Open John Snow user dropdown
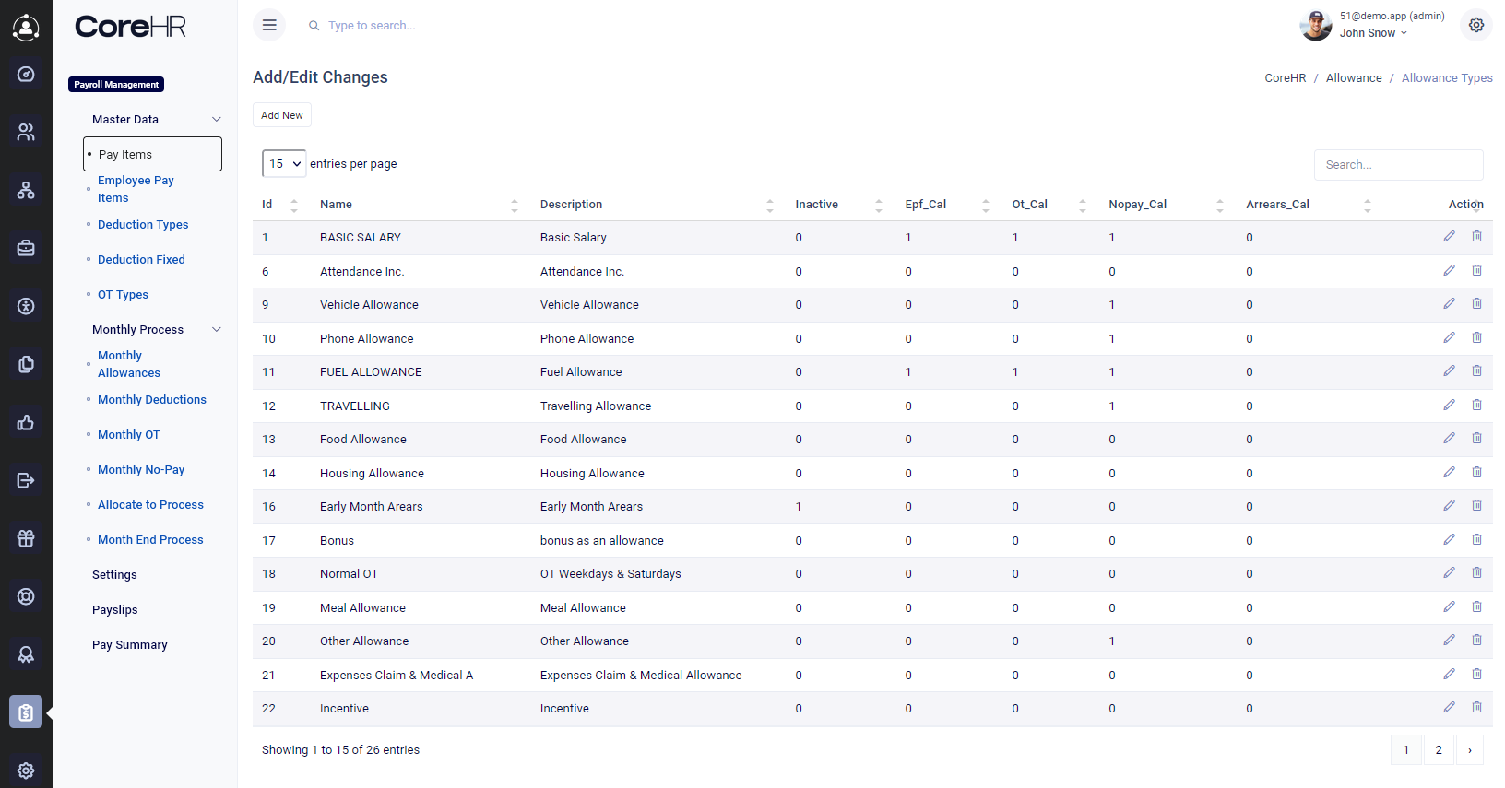Image resolution: width=1505 pixels, height=788 pixels. [x=1373, y=33]
